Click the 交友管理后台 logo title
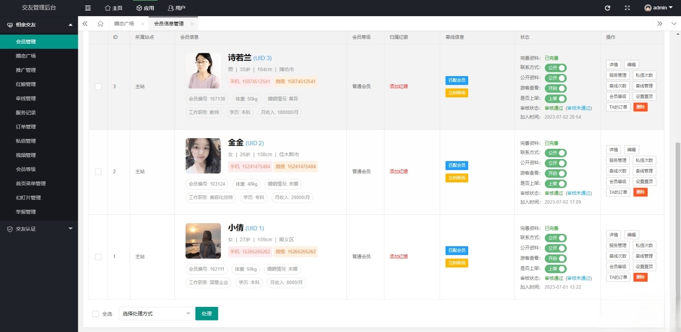 (39, 8)
